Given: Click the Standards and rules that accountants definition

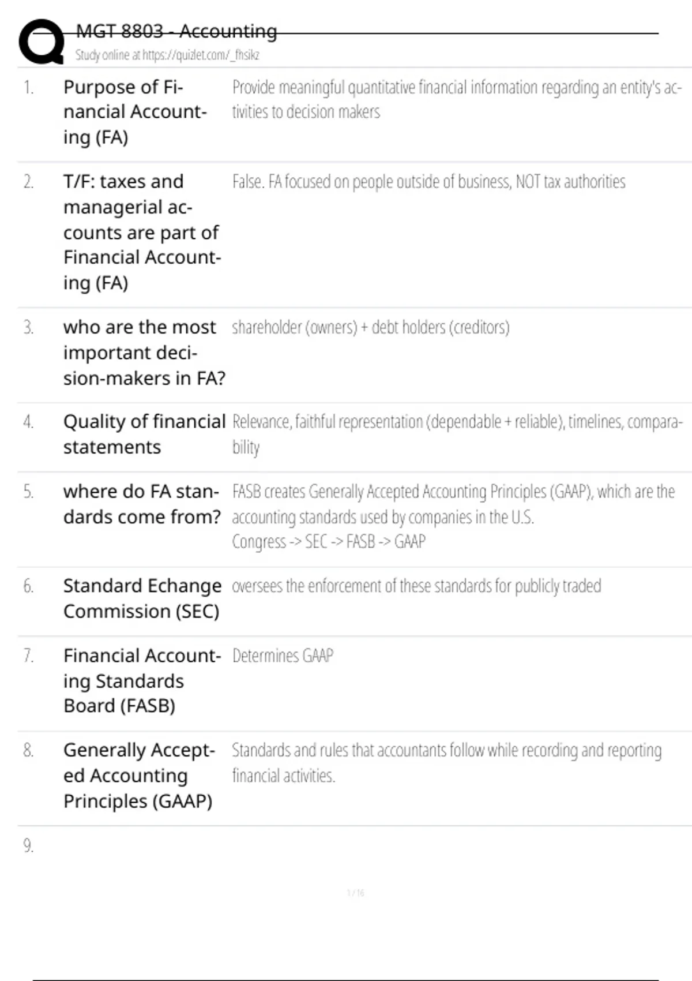Looking at the screenshot, I should pos(446,762).
